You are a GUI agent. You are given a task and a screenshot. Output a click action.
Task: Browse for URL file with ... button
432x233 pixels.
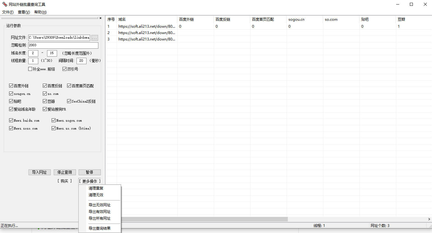point(95,38)
